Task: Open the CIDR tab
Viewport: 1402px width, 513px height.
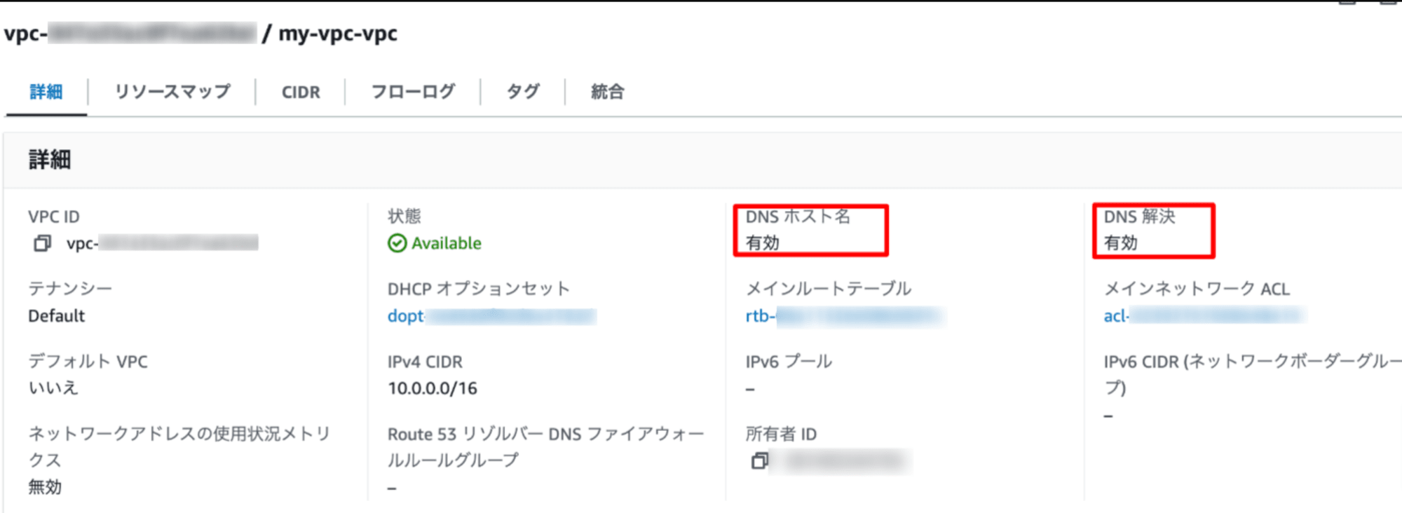Action: pyautogui.click(x=301, y=92)
